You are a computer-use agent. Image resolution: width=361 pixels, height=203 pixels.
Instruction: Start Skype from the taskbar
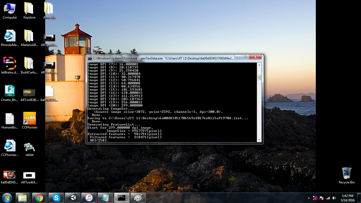[56, 197]
